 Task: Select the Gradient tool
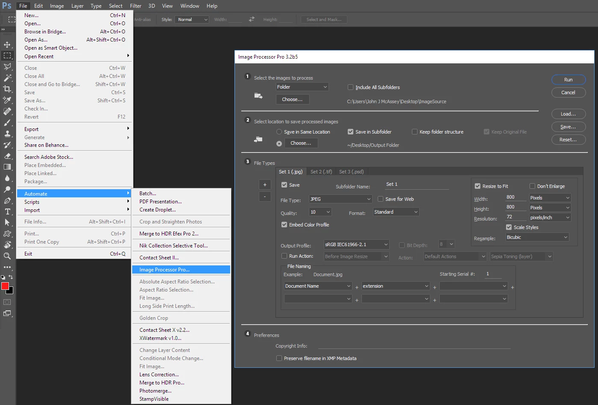pyautogui.click(x=7, y=167)
